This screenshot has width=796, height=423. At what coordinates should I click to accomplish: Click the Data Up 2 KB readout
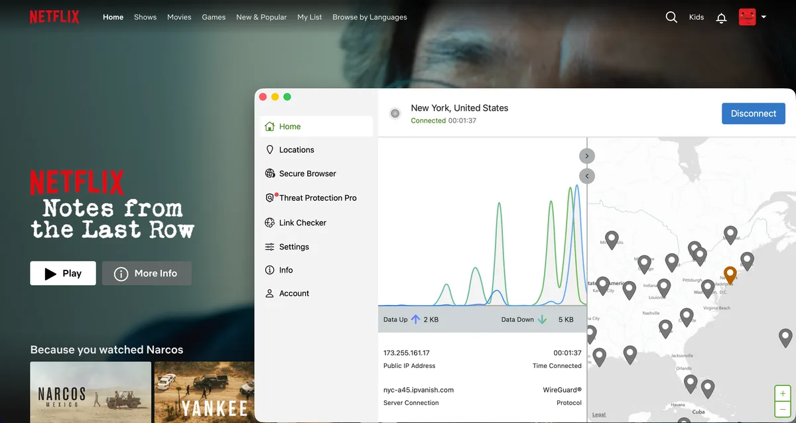point(411,320)
